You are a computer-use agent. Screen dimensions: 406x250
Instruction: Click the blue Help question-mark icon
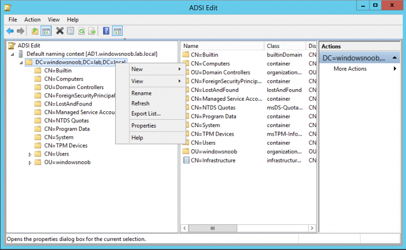106,31
